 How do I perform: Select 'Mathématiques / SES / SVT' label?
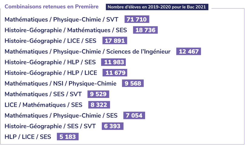pyautogui.click(x=43, y=94)
